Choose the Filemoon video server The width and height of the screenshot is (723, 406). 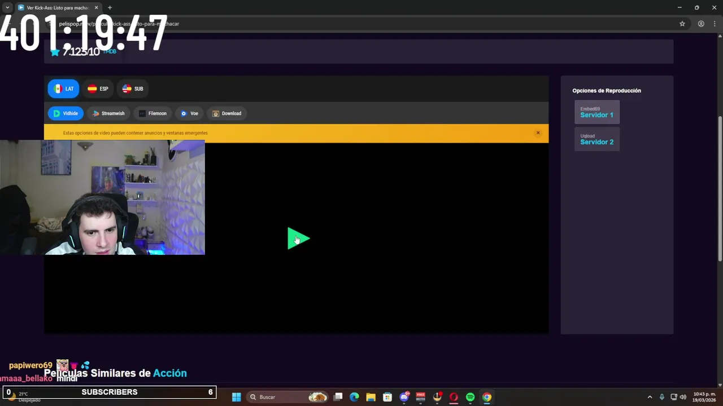[x=153, y=113]
